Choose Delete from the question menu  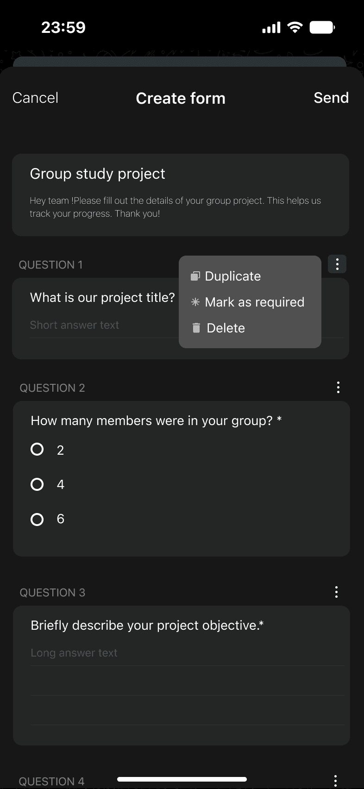(226, 328)
